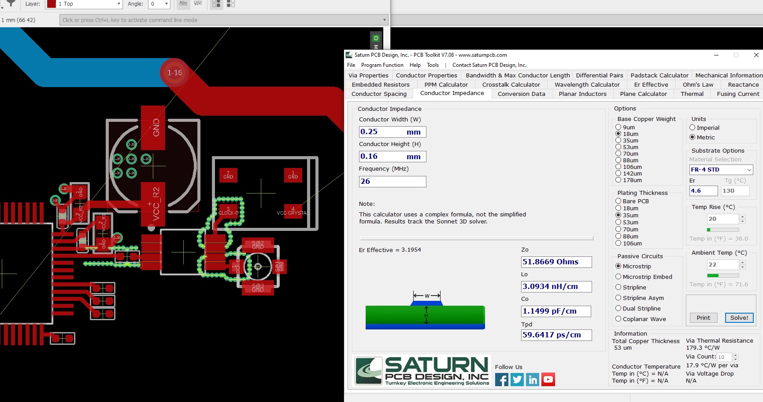
Task: Click the second grid-pattern alignment icon
Action: [x=231, y=4]
